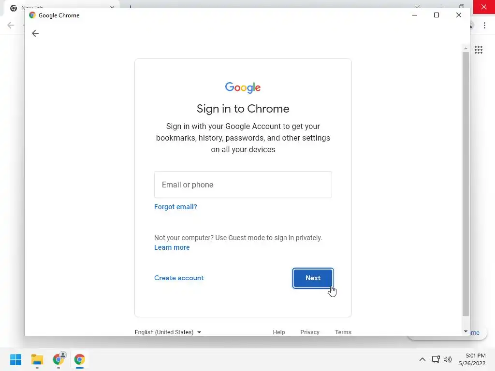Image resolution: width=495 pixels, height=371 pixels.
Task: Open the Google apps grid in the background window
Action: [x=478, y=50]
